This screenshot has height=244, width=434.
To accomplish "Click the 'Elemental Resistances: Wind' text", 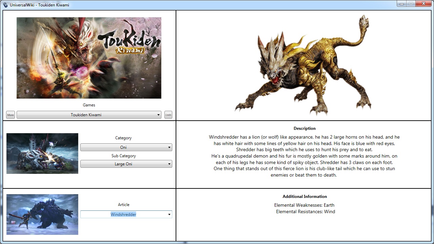I will (x=305, y=211).
